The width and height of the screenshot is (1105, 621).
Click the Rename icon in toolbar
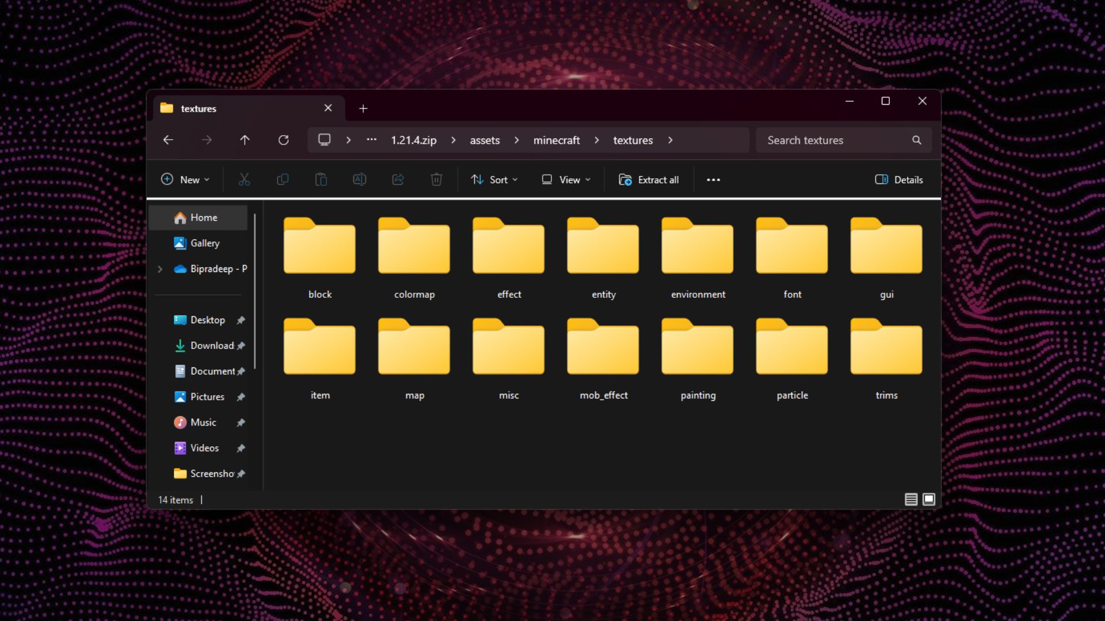tap(359, 179)
